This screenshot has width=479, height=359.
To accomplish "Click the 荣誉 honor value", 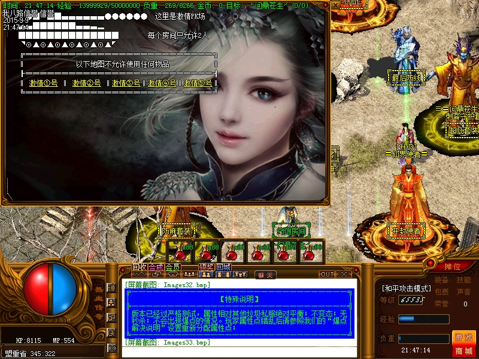I will [x=465, y=304].
